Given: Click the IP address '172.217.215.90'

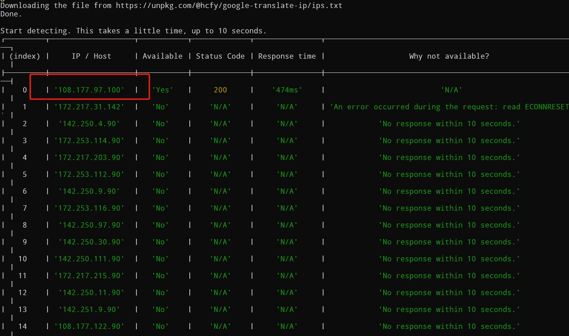Looking at the screenshot, I should pos(89,276).
